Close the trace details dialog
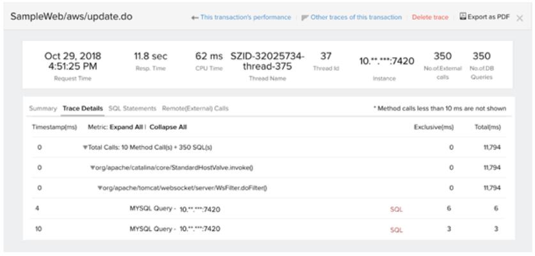The height and width of the screenshot is (256, 535). coord(520,19)
